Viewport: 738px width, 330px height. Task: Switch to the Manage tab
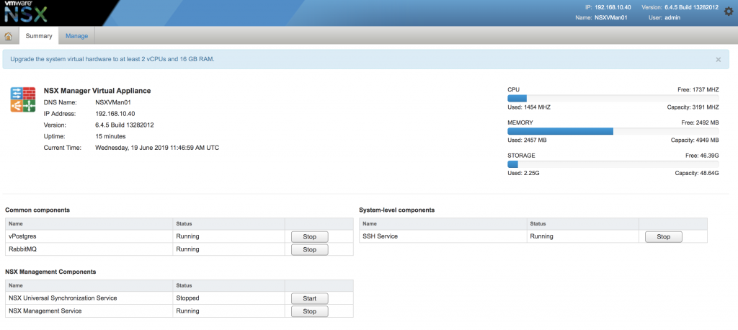click(76, 36)
